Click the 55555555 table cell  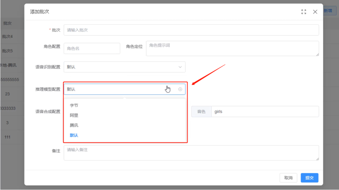point(10,80)
